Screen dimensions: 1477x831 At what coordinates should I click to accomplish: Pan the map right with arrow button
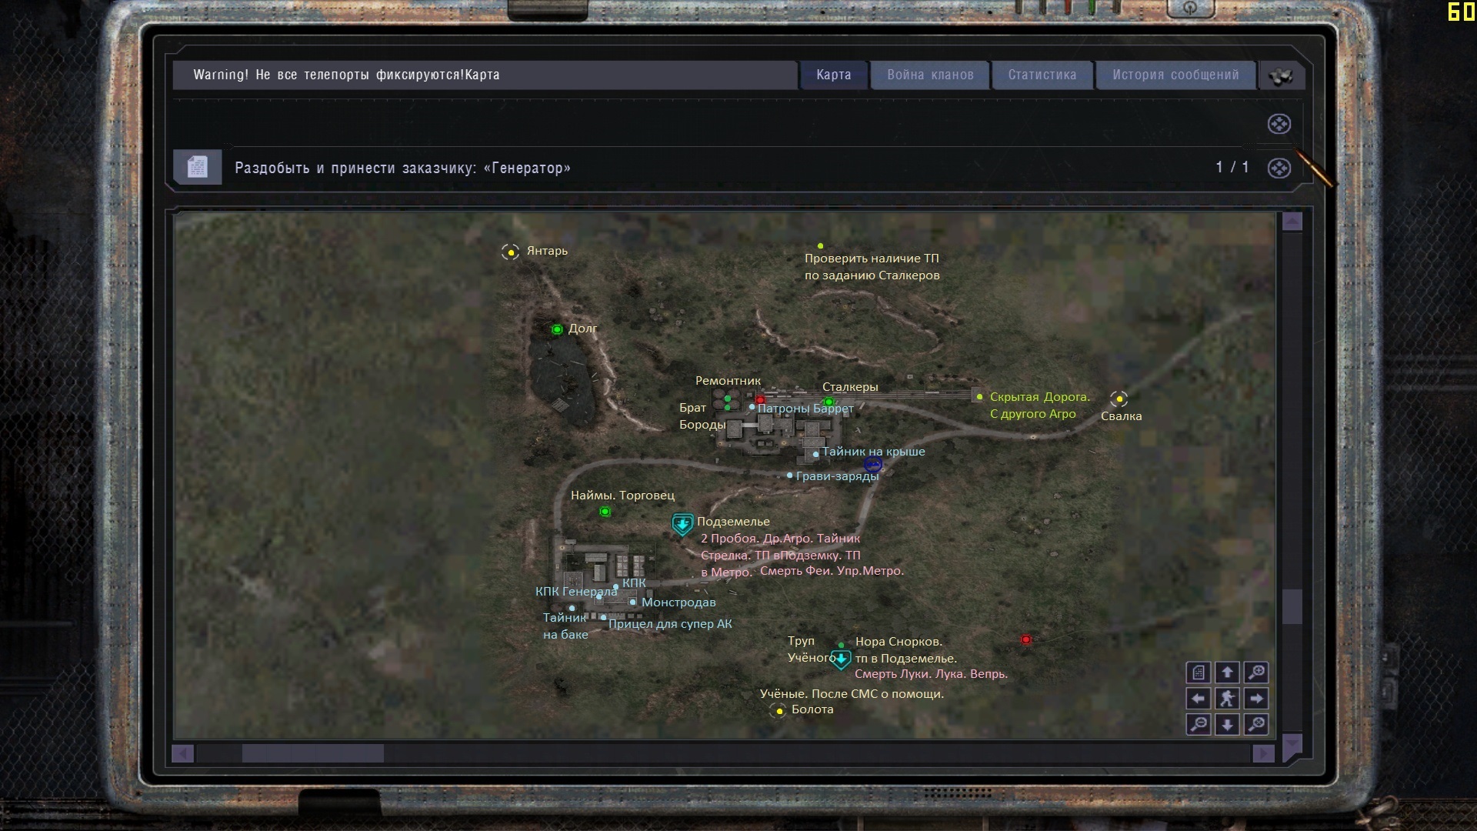pos(1256,699)
